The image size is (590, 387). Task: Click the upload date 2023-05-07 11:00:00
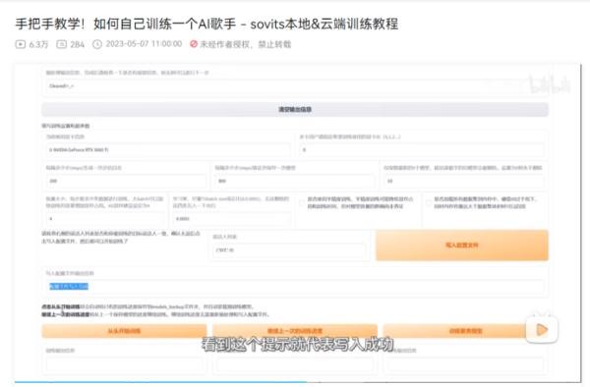click(144, 44)
